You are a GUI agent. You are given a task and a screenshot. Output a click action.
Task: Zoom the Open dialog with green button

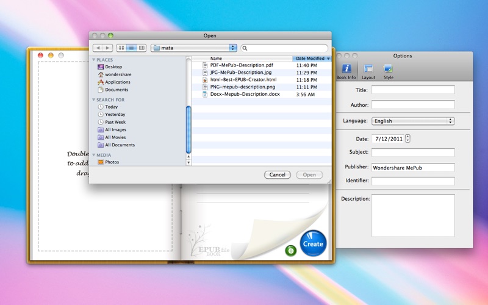(x=110, y=35)
